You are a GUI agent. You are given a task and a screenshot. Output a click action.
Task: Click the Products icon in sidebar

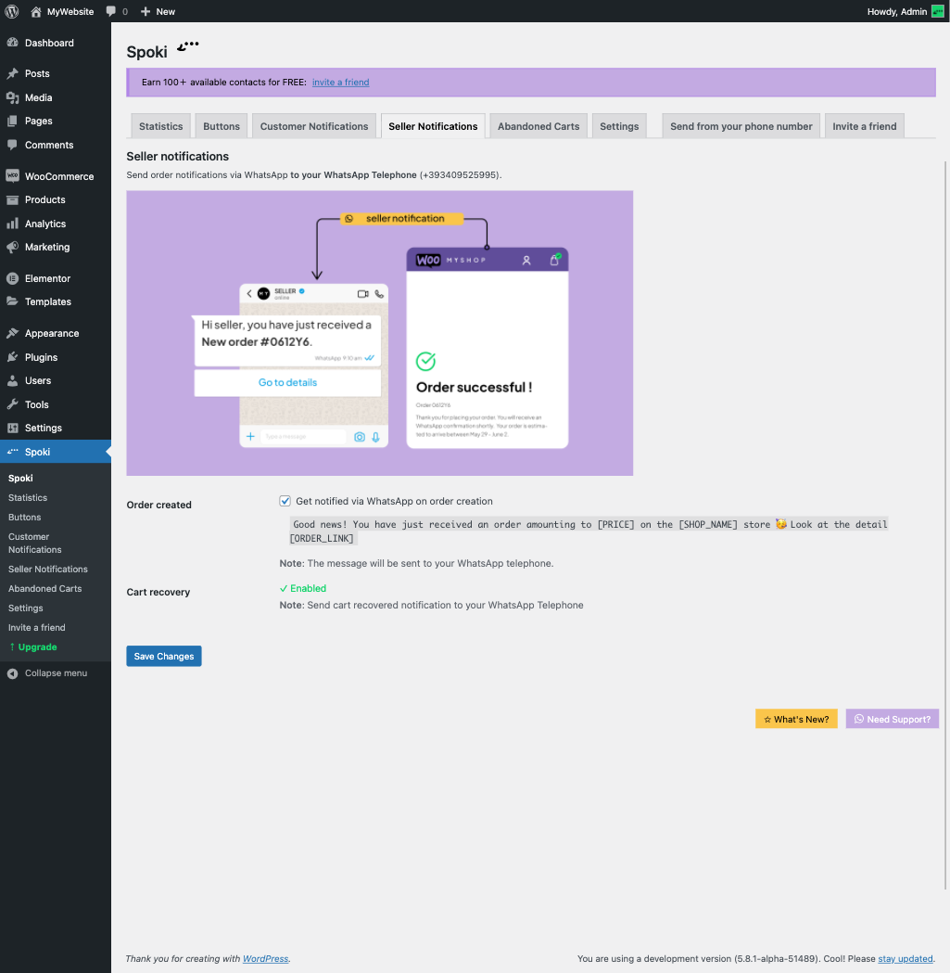coord(12,199)
